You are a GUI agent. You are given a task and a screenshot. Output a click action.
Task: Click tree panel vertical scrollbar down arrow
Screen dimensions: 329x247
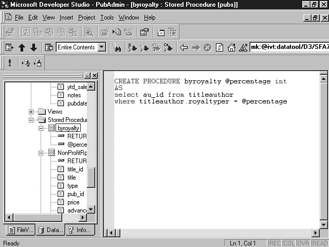pos(91,209)
